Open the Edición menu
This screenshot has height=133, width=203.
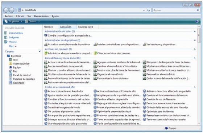pyautogui.click(x=20, y=16)
